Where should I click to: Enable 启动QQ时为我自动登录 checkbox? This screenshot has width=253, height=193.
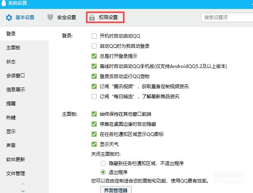pyautogui.click(x=94, y=46)
